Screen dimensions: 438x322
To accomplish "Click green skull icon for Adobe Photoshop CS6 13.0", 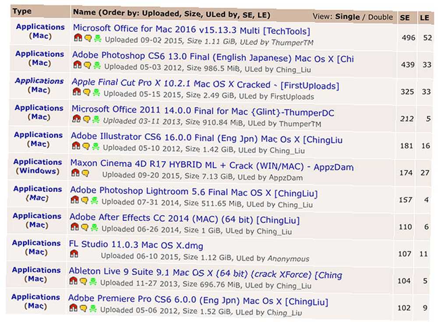I will coord(97,66).
